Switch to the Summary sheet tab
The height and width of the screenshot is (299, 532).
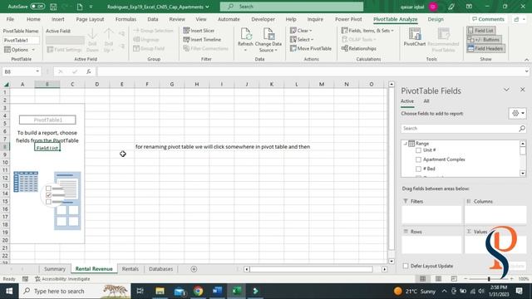55,269
